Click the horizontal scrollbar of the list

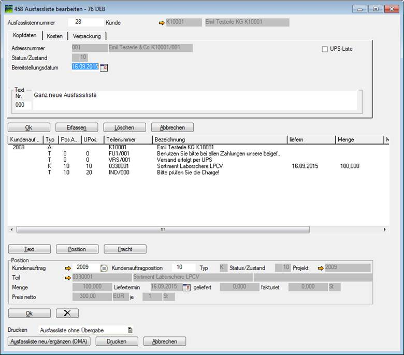tap(163, 230)
